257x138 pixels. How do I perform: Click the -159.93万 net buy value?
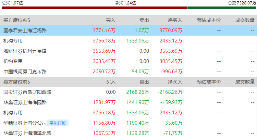171,102
